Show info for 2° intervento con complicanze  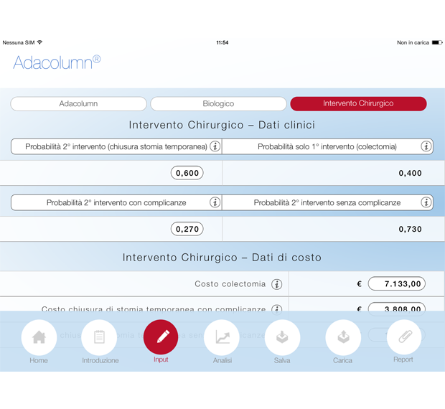[215, 202]
